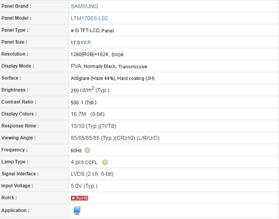Click the Viewing Angle label
279x219 pixels.
coord(19,138)
